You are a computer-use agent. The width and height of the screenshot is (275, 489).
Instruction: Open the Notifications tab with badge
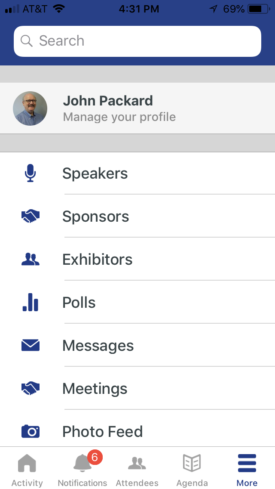(82, 470)
